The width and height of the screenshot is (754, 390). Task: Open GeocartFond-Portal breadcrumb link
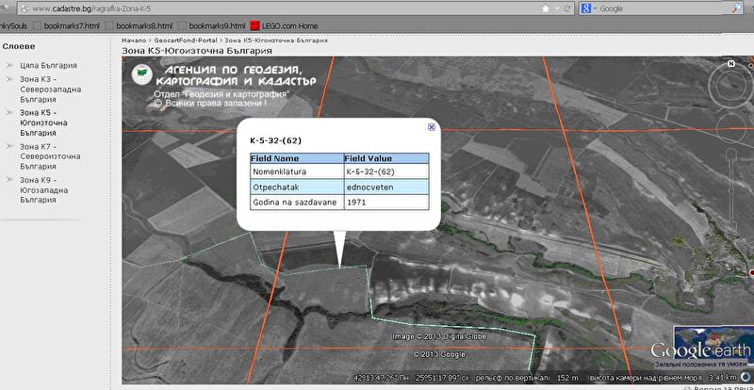tap(186, 41)
